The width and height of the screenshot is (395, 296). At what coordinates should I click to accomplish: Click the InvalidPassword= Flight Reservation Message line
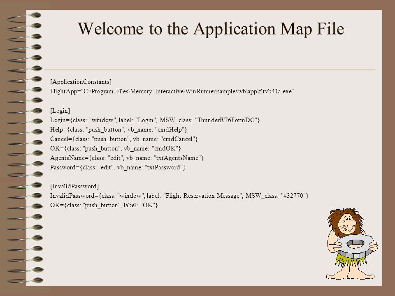point(179,196)
